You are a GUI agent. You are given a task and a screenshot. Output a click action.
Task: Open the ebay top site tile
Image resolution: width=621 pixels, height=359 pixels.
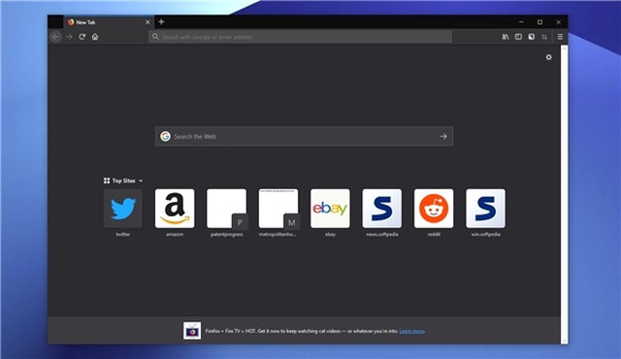(330, 209)
